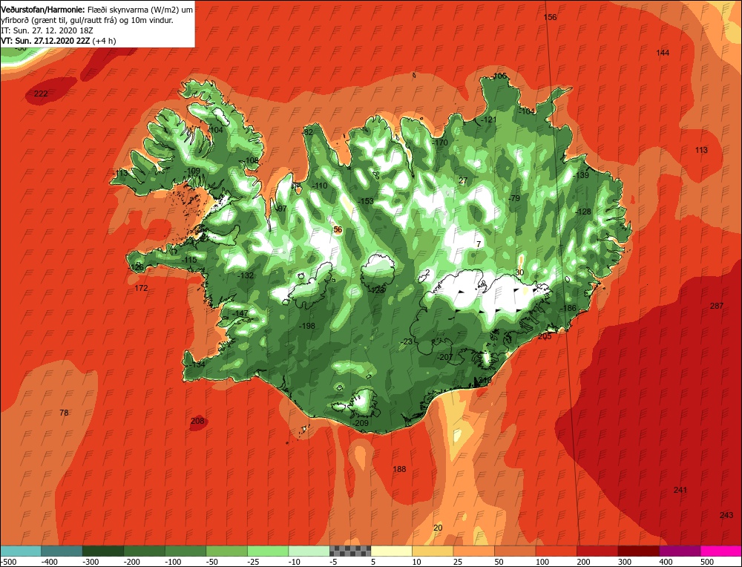Click the map value 241
The image size is (742, 567).
pos(680,490)
